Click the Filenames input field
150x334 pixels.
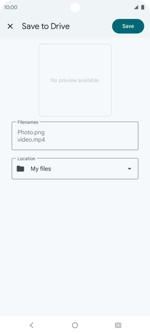pos(75,136)
